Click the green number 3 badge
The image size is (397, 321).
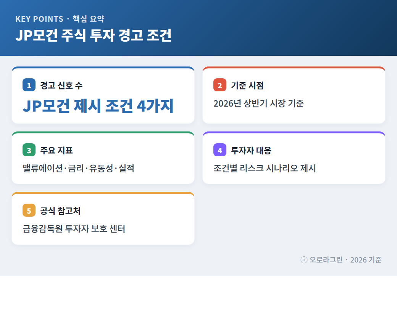(29, 150)
